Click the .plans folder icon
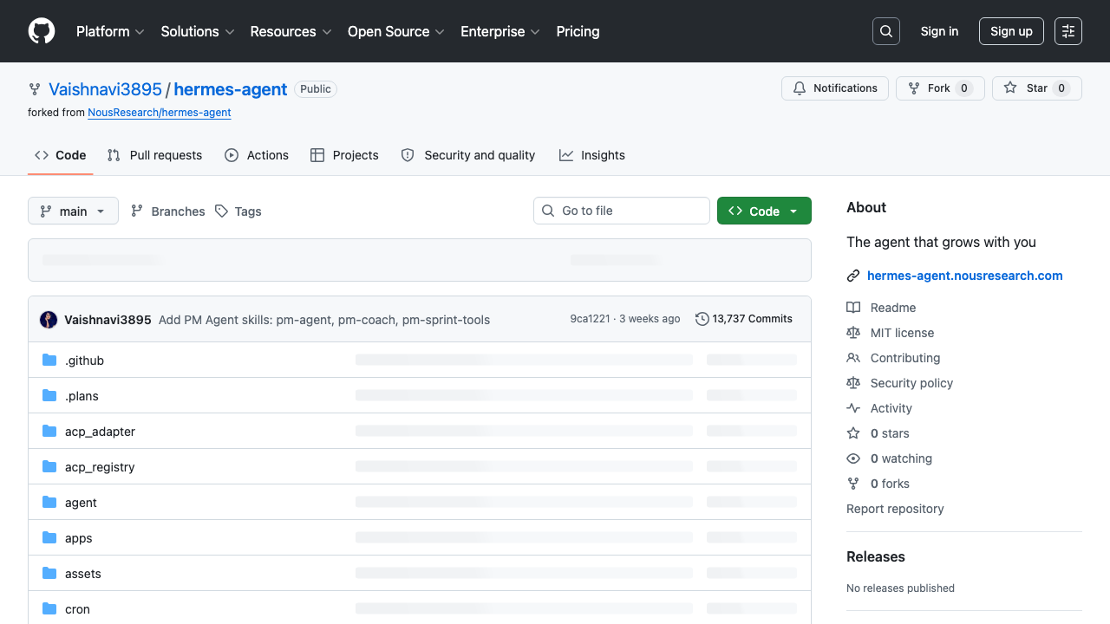The width and height of the screenshot is (1110, 624). [x=49, y=396]
